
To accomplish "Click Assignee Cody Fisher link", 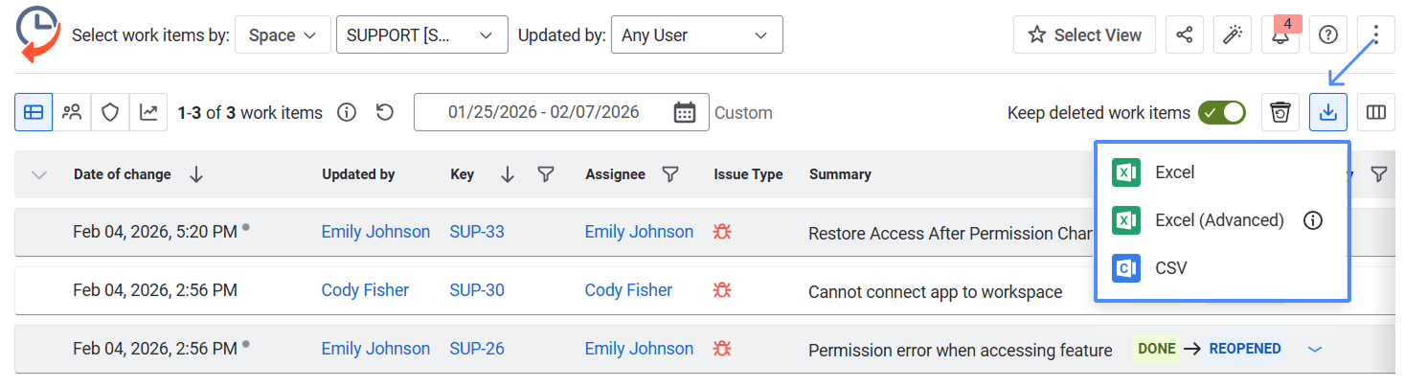I will pyautogui.click(x=628, y=290).
